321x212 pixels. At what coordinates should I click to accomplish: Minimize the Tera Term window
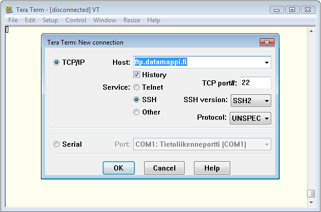click(276, 10)
